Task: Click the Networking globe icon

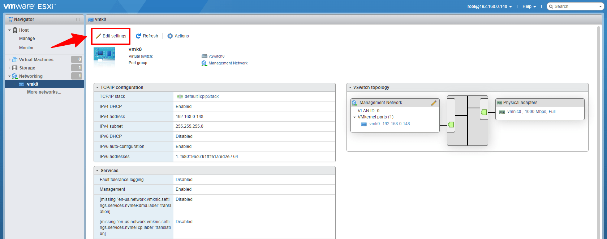Action: 15,76
